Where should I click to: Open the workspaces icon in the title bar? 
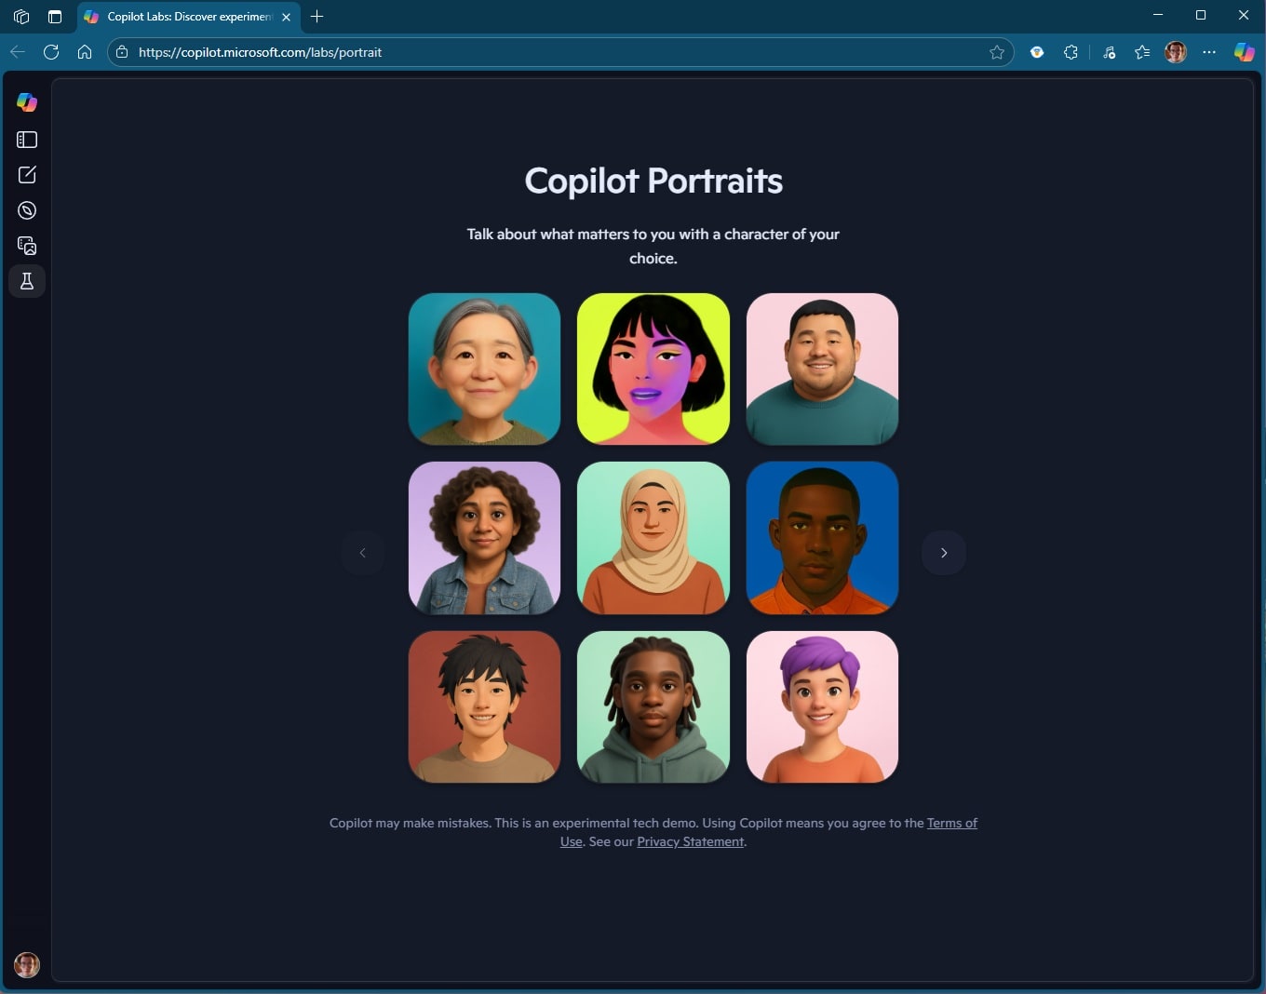[x=21, y=16]
